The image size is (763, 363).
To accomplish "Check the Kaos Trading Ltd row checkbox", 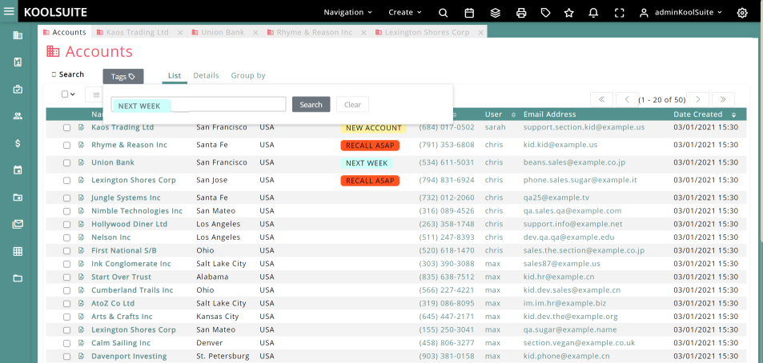I will (x=66, y=128).
